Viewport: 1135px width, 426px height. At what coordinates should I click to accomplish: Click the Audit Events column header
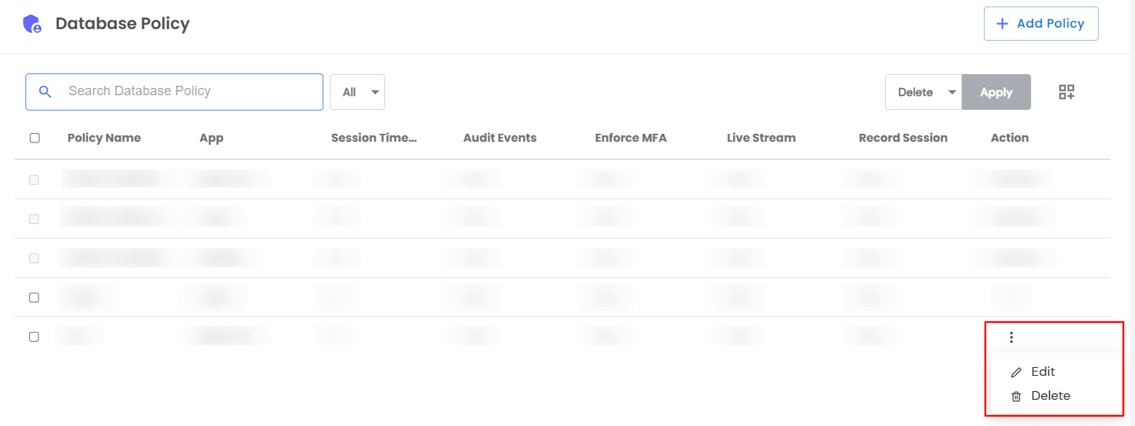tap(499, 137)
